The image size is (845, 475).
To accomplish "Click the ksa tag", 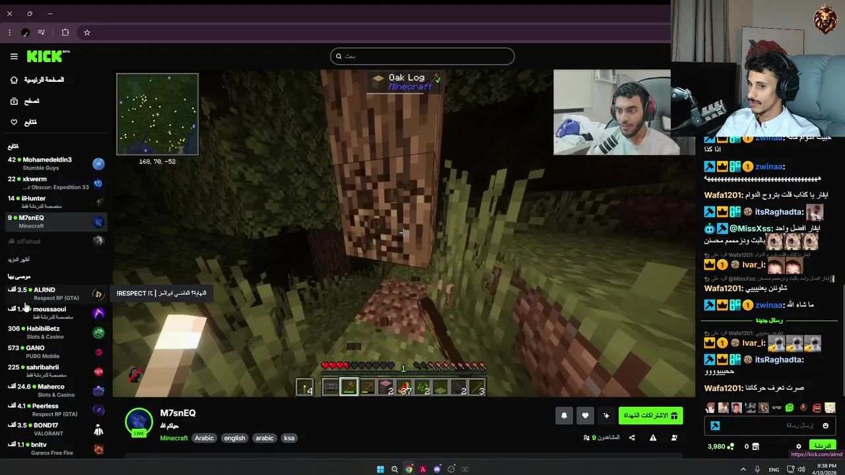I will point(289,438).
